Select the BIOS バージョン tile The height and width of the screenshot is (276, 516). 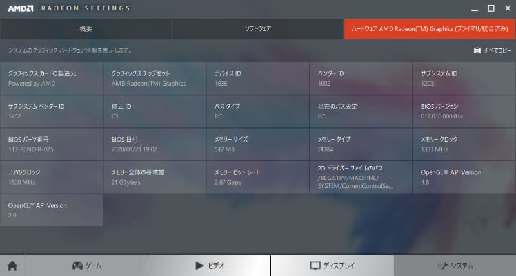(464, 111)
